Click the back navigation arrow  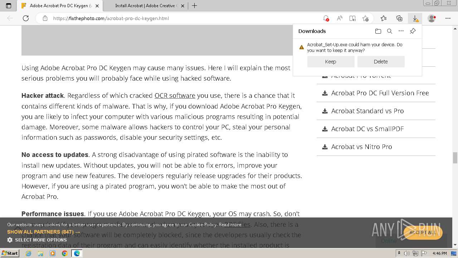tap(10, 18)
